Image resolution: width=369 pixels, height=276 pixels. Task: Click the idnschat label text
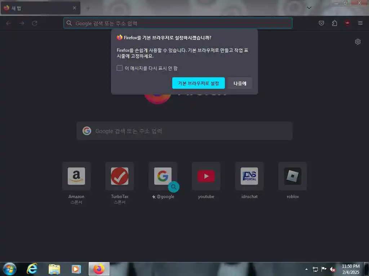249,197
